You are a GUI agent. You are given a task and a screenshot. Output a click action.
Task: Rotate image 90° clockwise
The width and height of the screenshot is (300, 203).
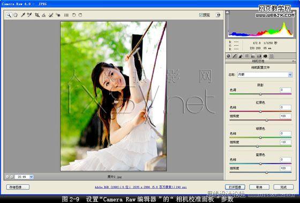tap(80, 15)
